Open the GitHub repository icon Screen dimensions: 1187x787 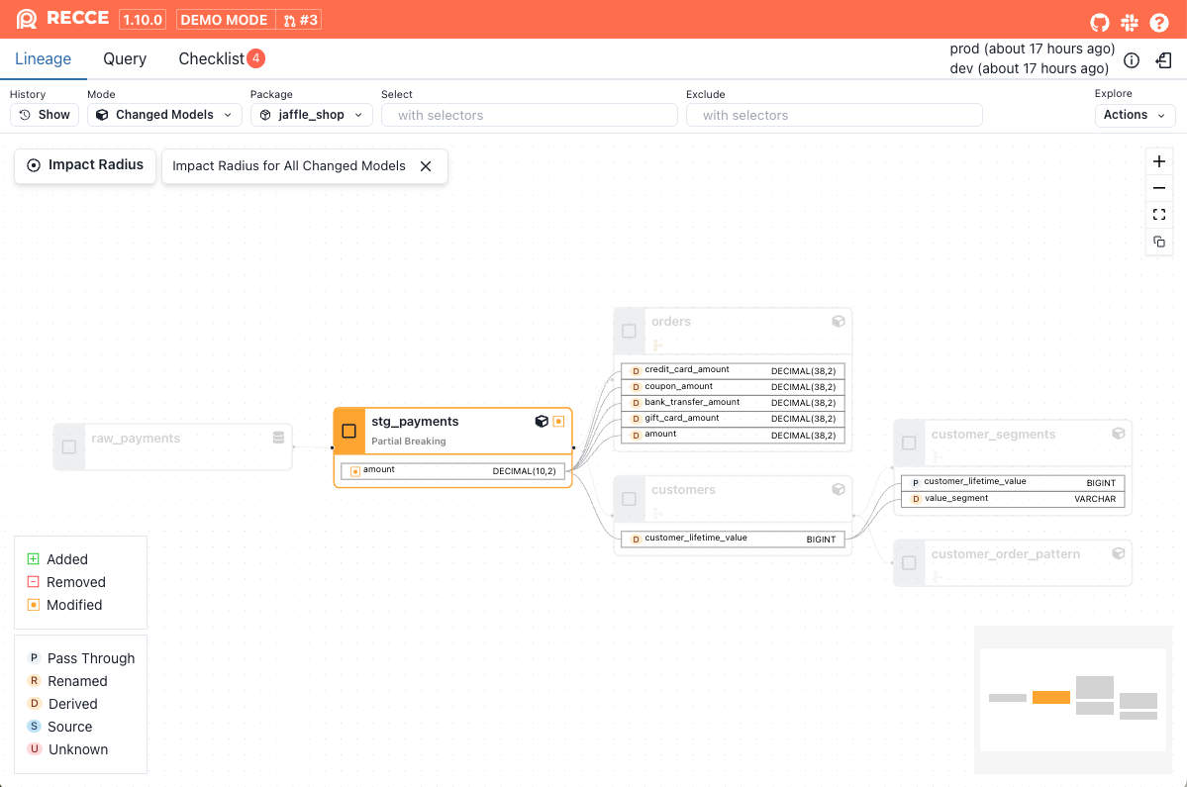1100,22
